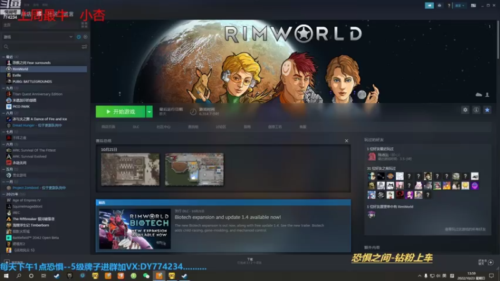Image resolution: width=500 pixels, height=281 pixels.
Task: Select ARK: Survival Of The Fittest
Action: point(34,150)
